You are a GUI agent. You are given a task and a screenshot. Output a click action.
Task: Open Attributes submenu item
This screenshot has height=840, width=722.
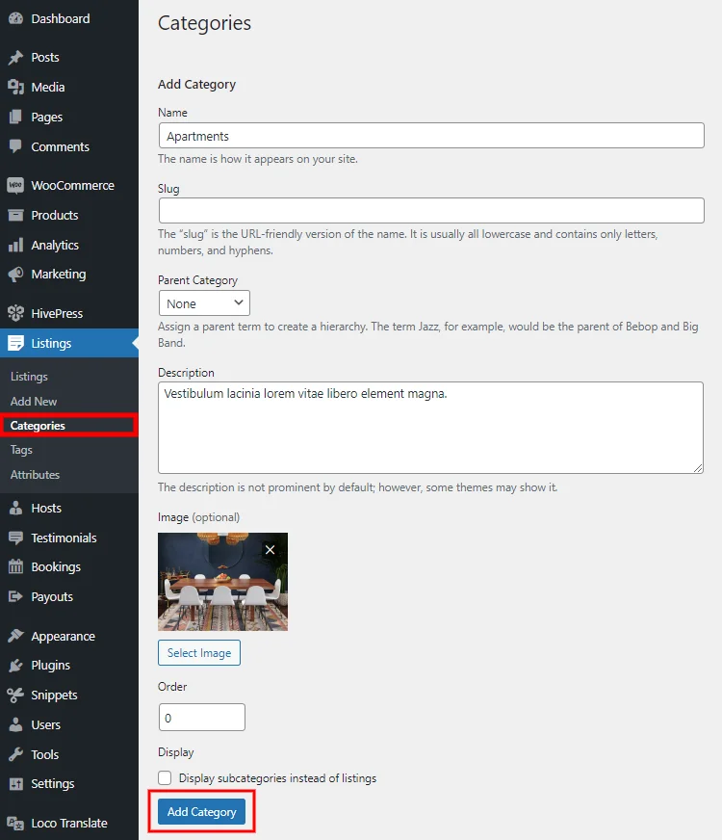[x=35, y=475]
